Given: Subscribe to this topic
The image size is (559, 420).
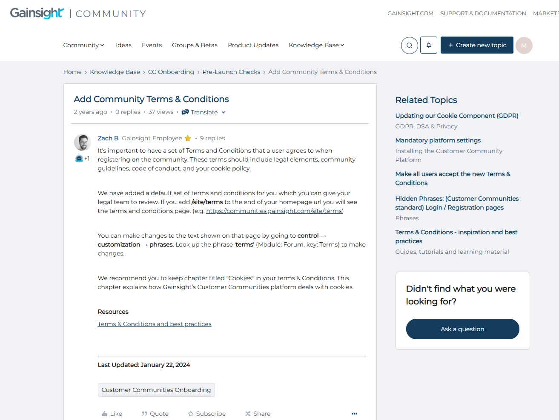Looking at the screenshot, I should pos(207,414).
